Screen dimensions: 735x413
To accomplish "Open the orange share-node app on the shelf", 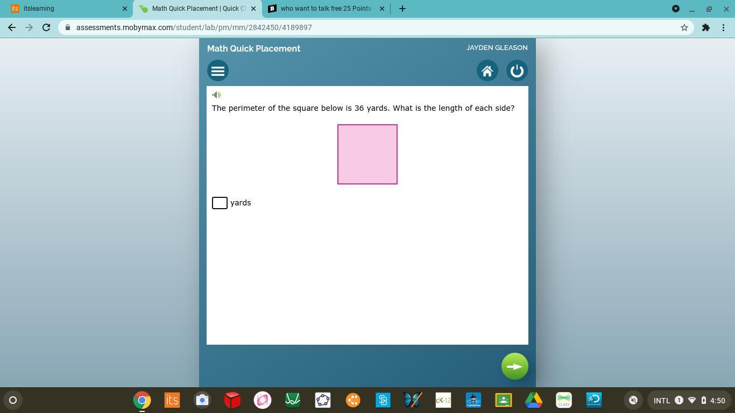I will [x=353, y=400].
